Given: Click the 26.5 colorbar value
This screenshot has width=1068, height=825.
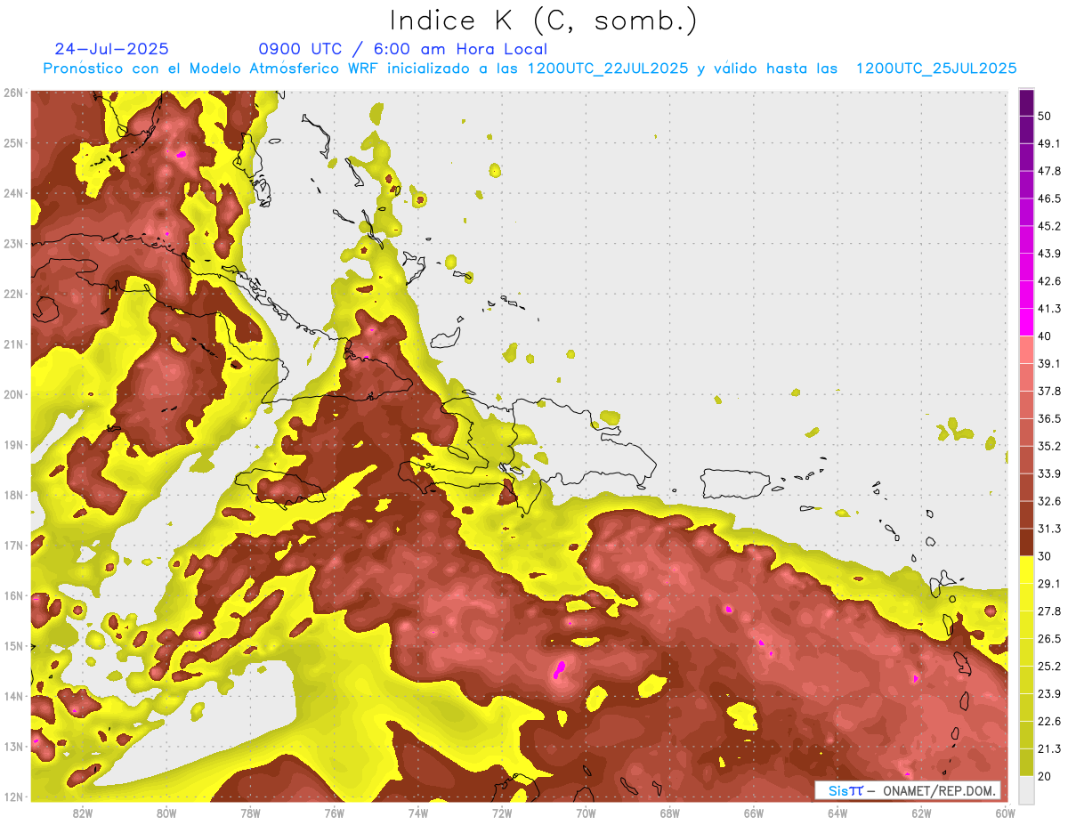Looking at the screenshot, I should tap(1049, 639).
